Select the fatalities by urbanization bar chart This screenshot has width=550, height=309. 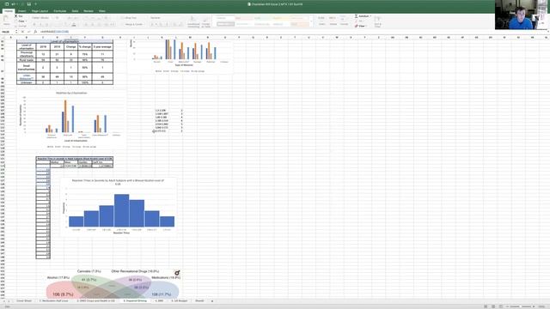coord(72,119)
